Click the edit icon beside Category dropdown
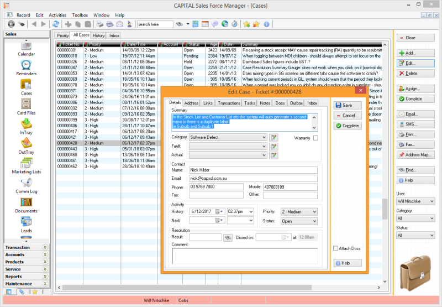This screenshot has height=307, width=442. 273,137
